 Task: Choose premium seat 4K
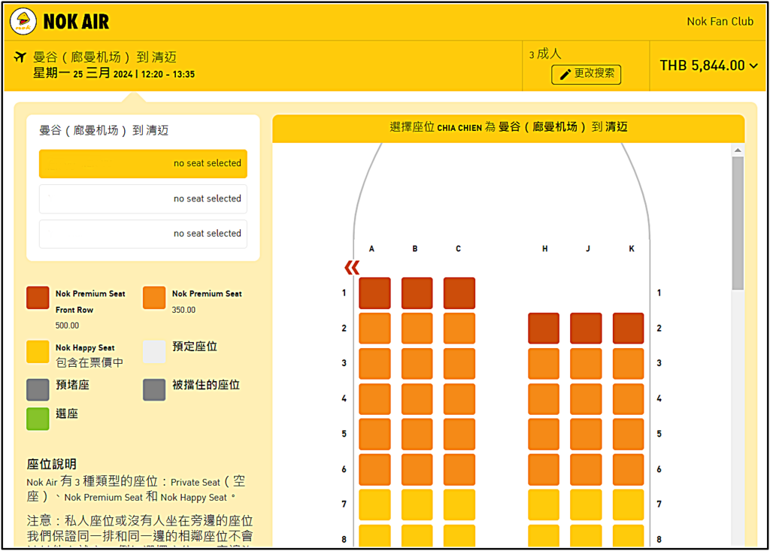(x=628, y=398)
